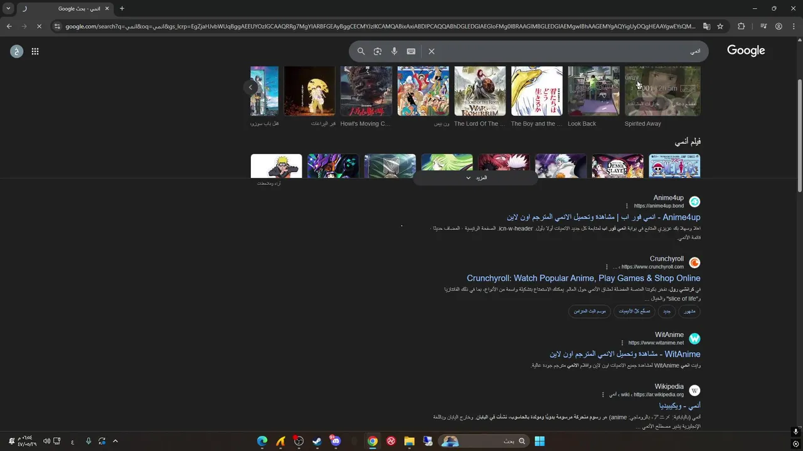Click the Anime4up favicon
Viewport: 803px width, 451px height.
694,202
